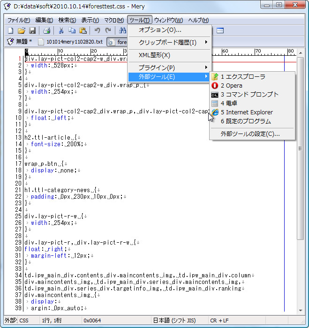Viewport: 309px width, 328px height.
Task: Expand クリップボード履歴(I) submenu
Action: pyautogui.click(x=169, y=43)
